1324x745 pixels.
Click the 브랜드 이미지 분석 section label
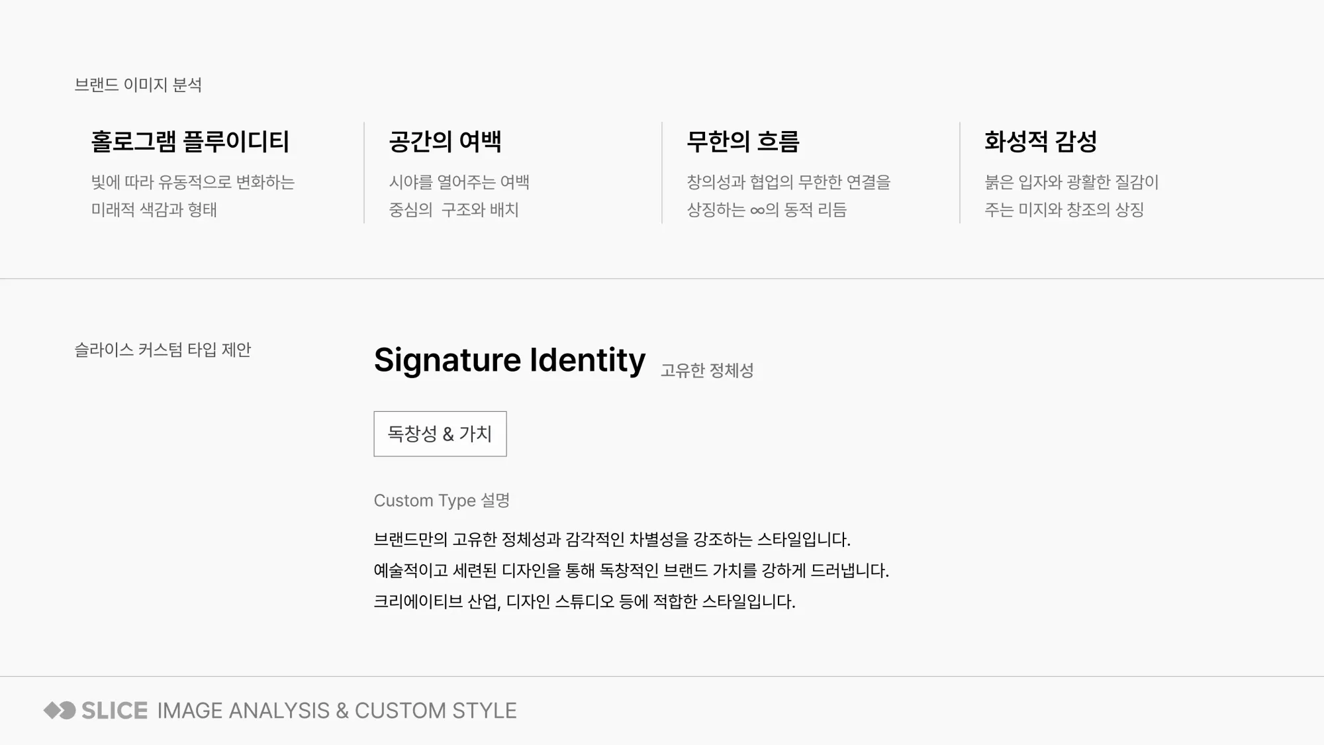pyautogui.click(x=138, y=85)
